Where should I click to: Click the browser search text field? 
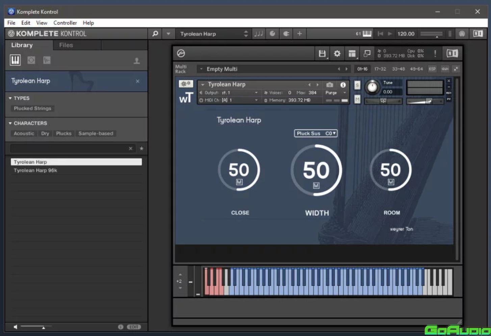tap(69, 148)
